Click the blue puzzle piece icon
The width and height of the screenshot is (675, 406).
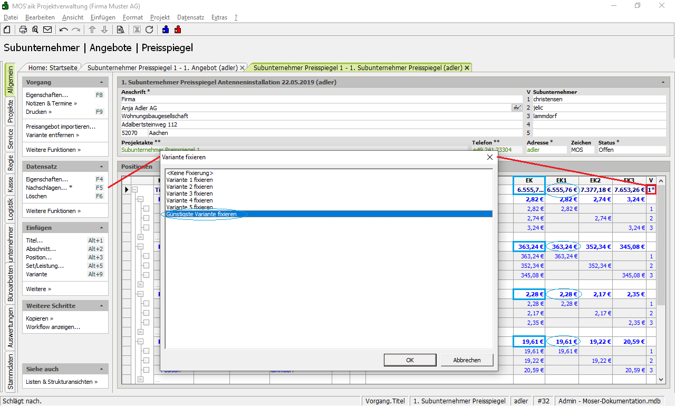(166, 30)
